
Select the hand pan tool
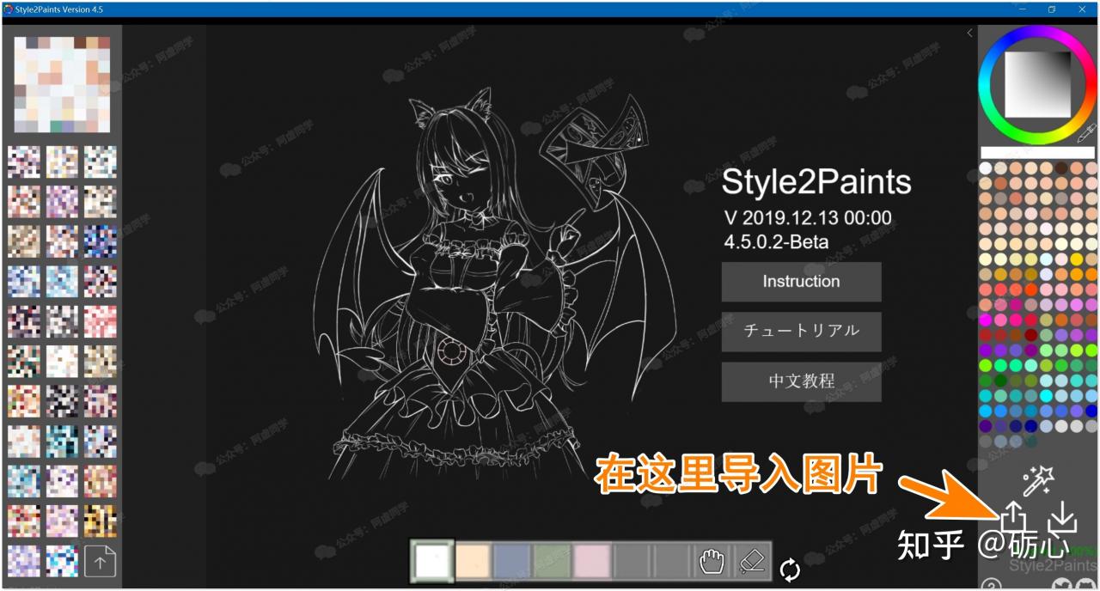(712, 562)
